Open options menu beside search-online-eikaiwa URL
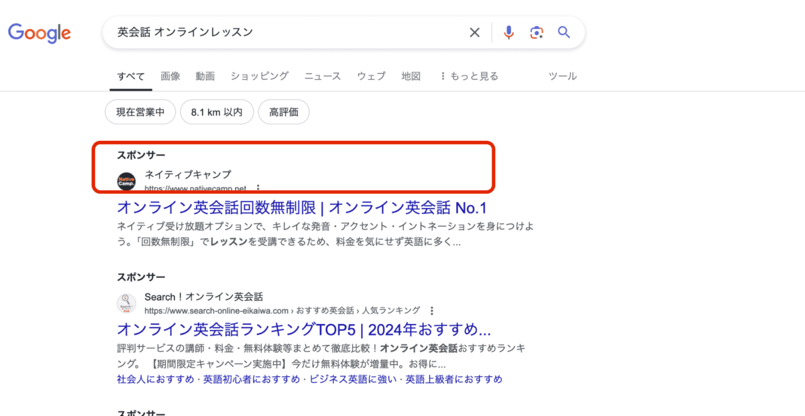 [x=432, y=311]
